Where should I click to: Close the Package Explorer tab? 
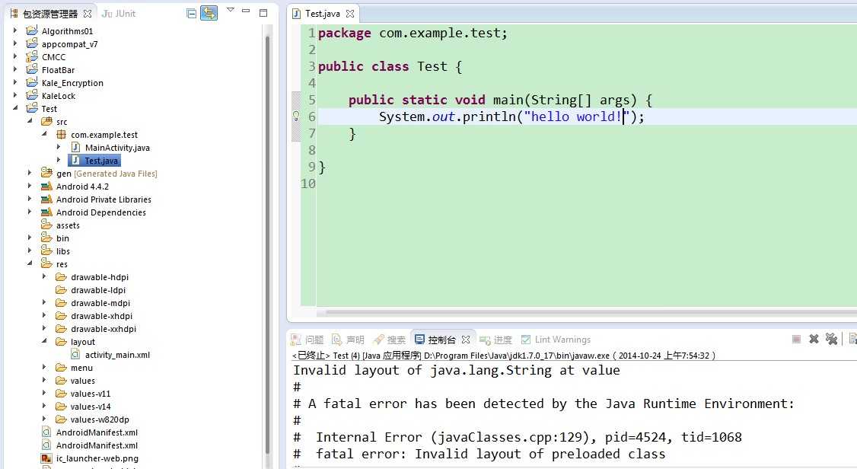[88, 14]
